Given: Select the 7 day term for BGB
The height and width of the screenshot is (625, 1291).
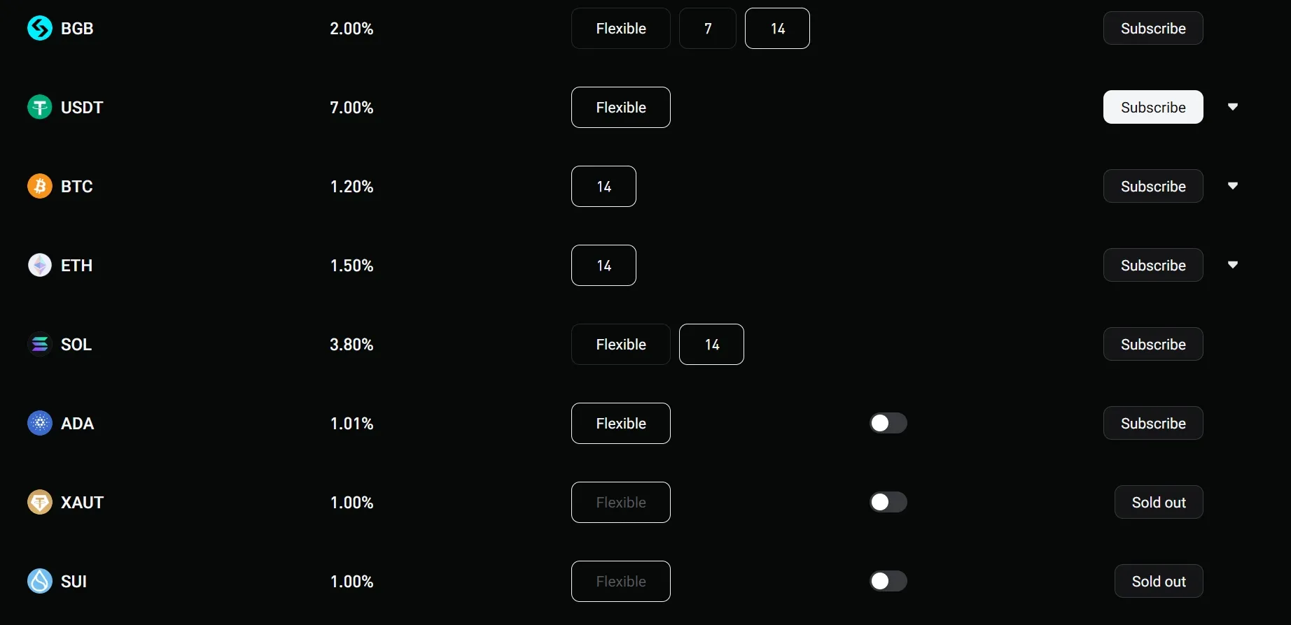Looking at the screenshot, I should point(708,29).
